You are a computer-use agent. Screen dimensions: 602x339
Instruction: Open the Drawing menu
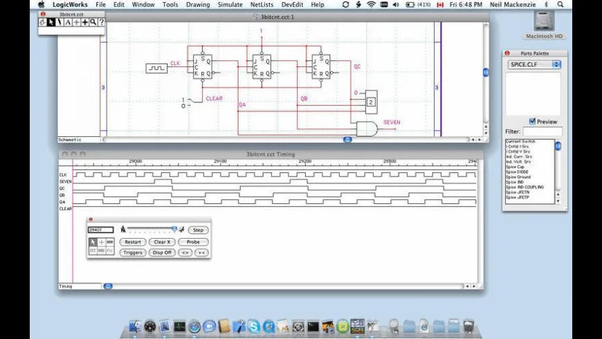(x=198, y=5)
